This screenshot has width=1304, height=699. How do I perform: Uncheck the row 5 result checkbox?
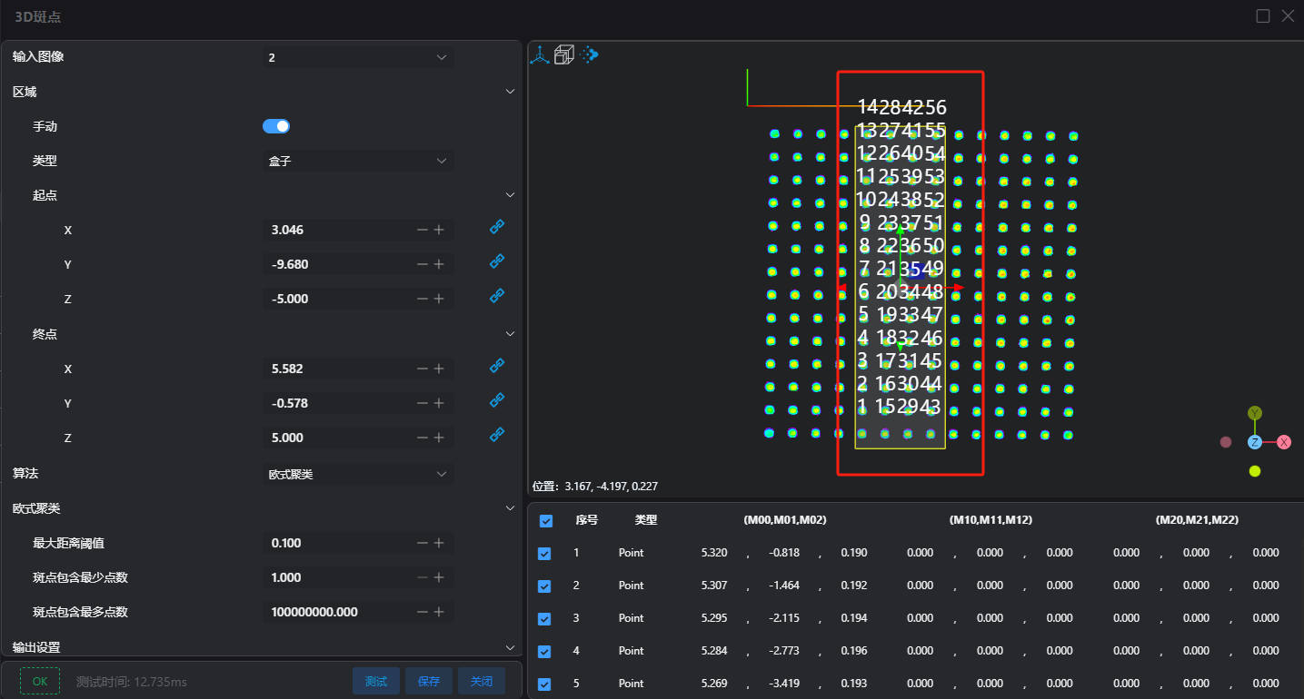point(544,684)
